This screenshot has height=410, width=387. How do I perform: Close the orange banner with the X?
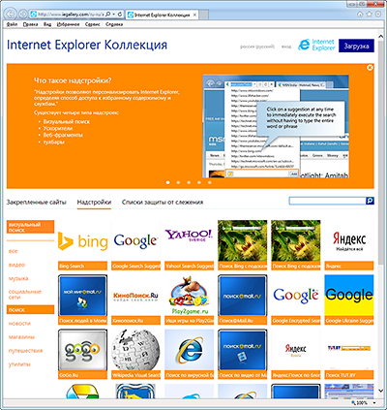tap(370, 68)
